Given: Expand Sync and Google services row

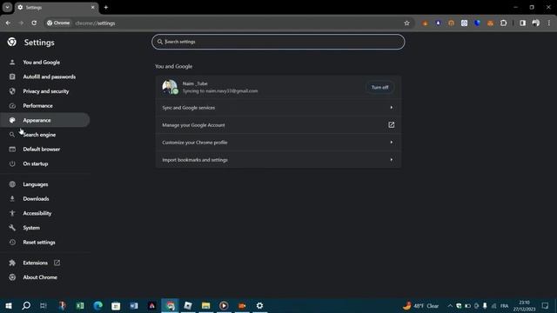Looking at the screenshot, I should (x=278, y=108).
